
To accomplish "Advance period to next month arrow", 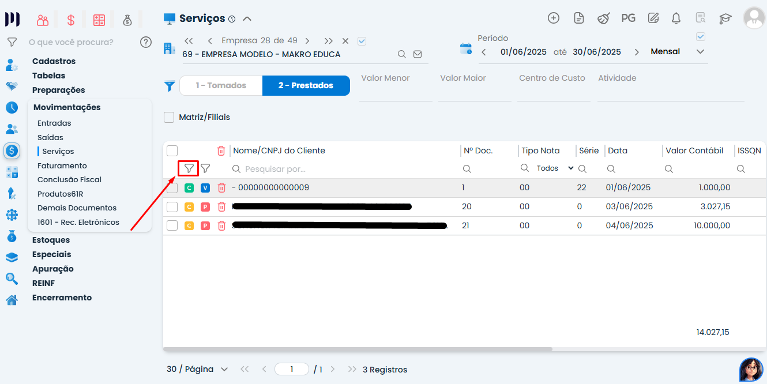I will pos(637,52).
